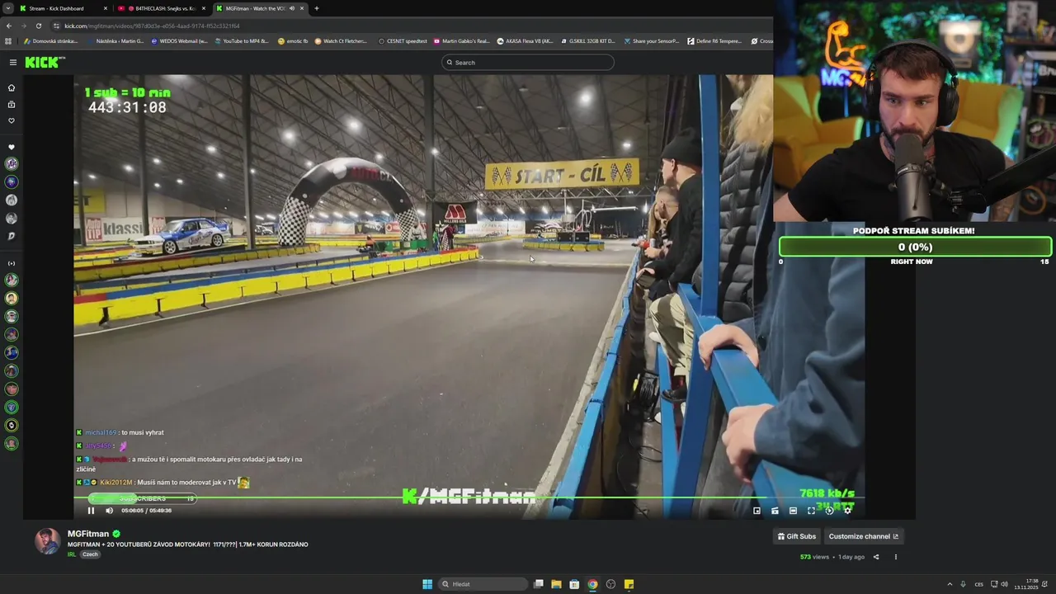Open a new browser tab
This screenshot has width=1056, height=594.
coord(317,8)
